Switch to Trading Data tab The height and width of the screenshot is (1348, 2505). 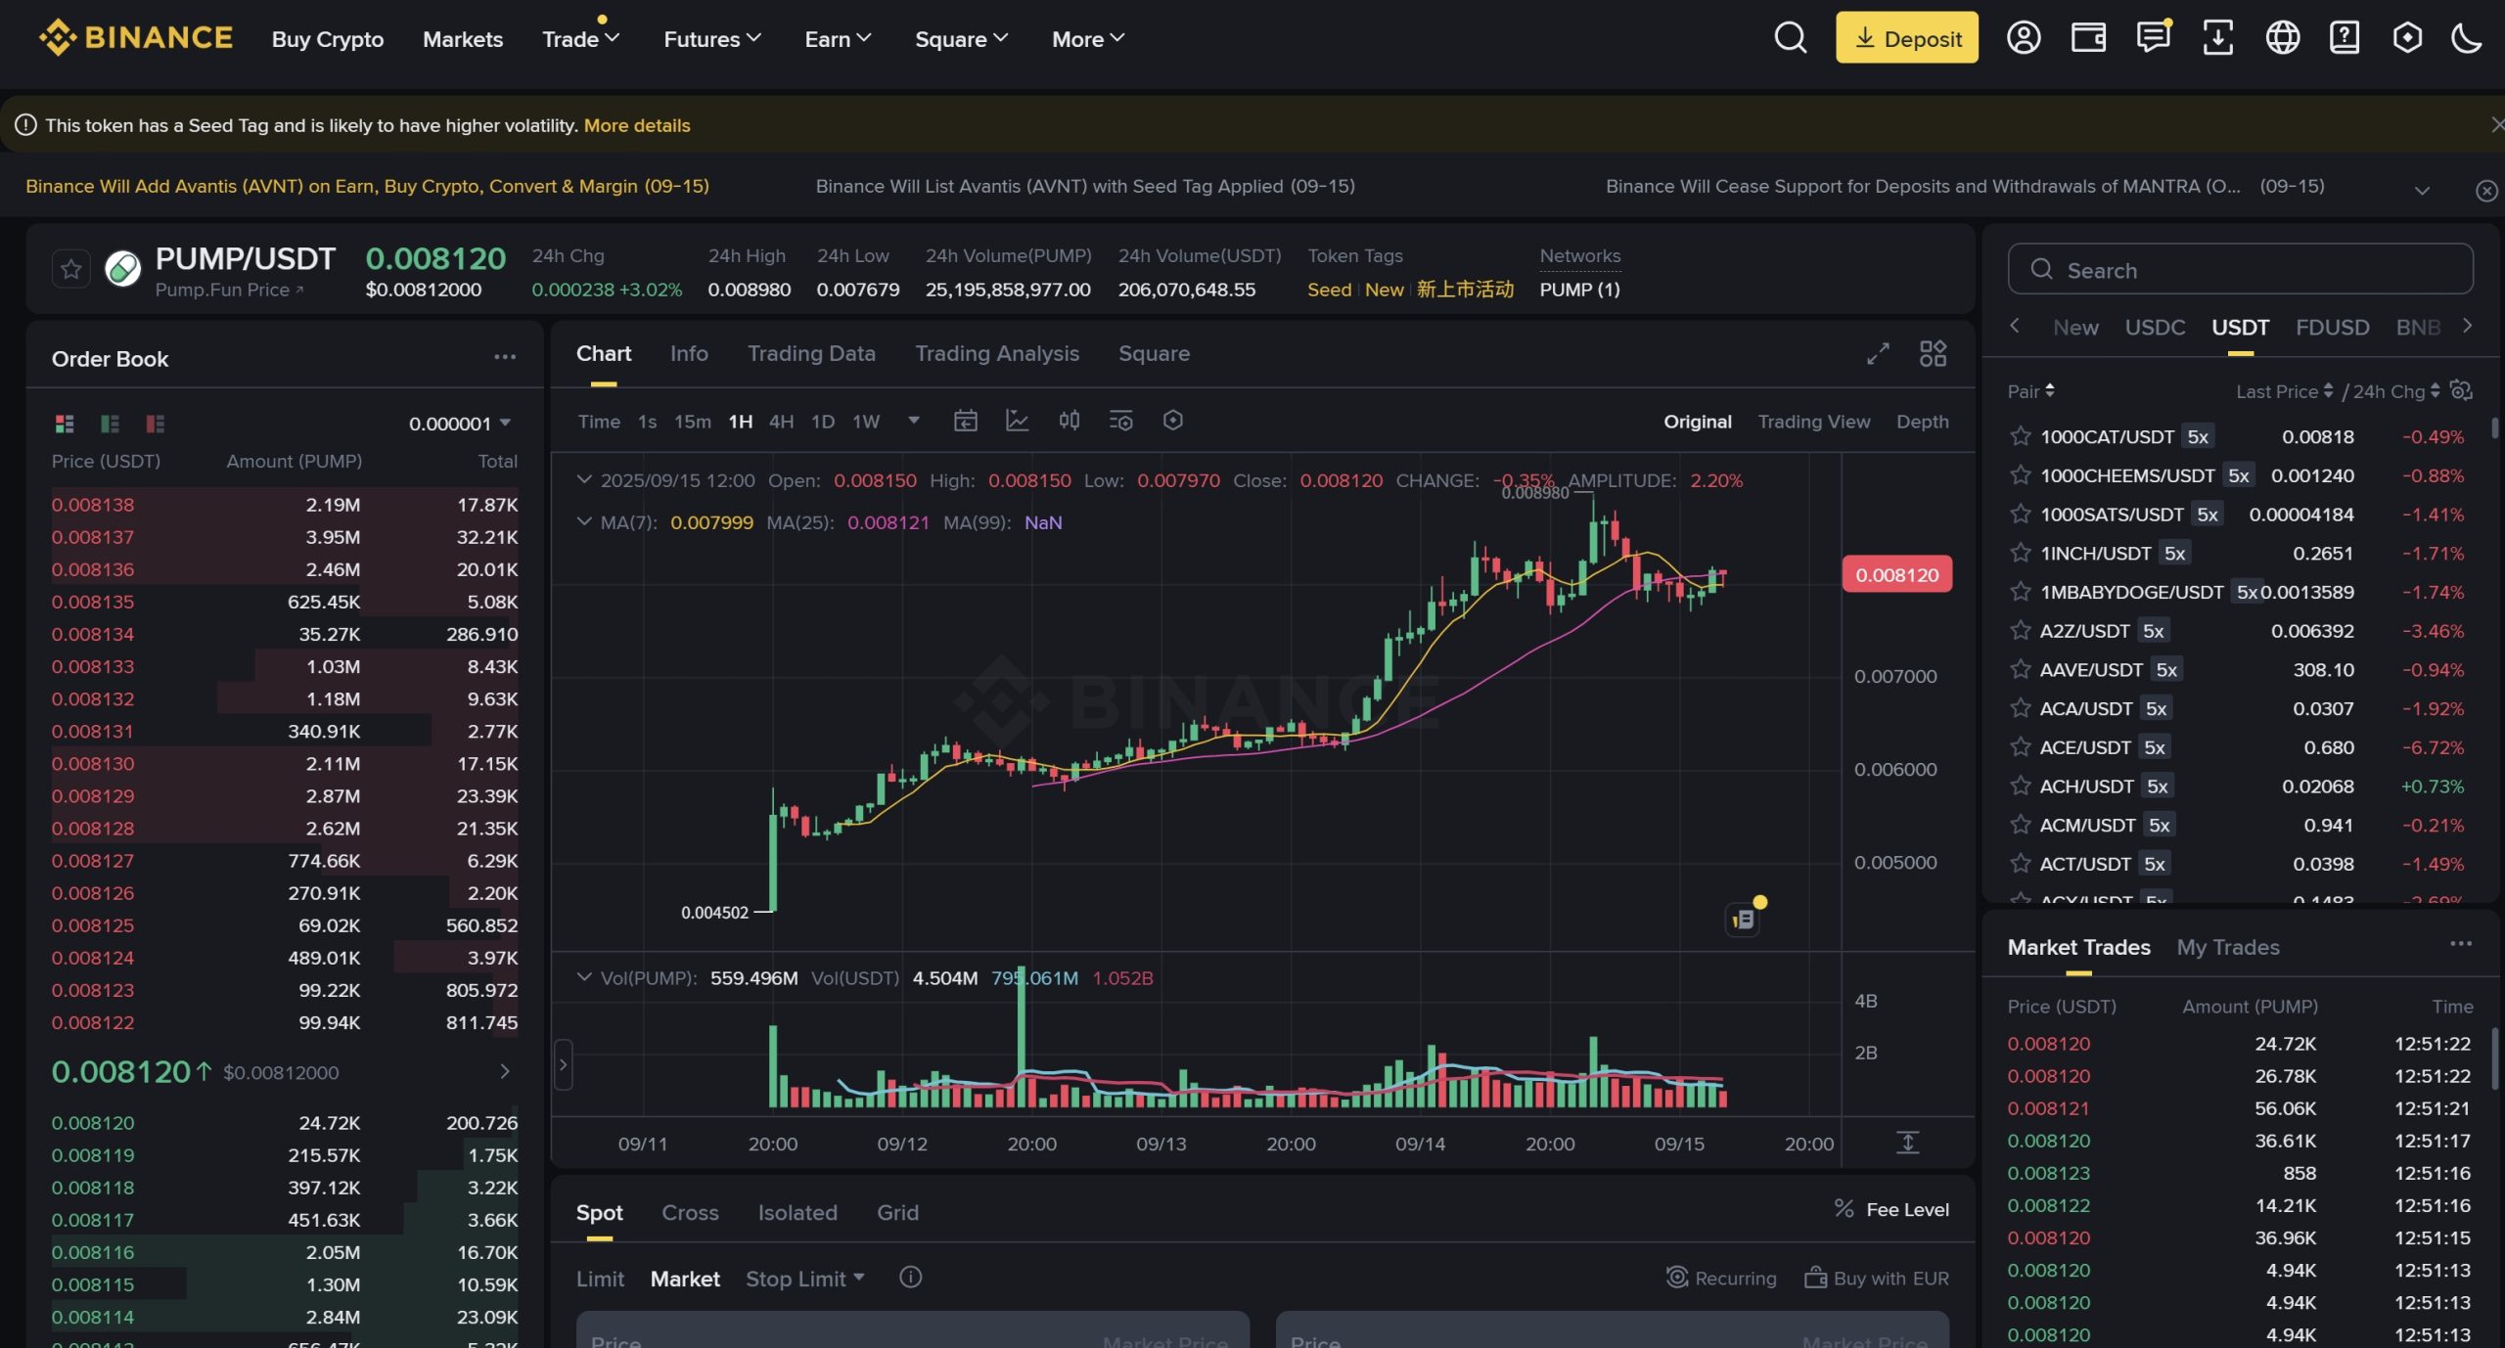point(811,353)
